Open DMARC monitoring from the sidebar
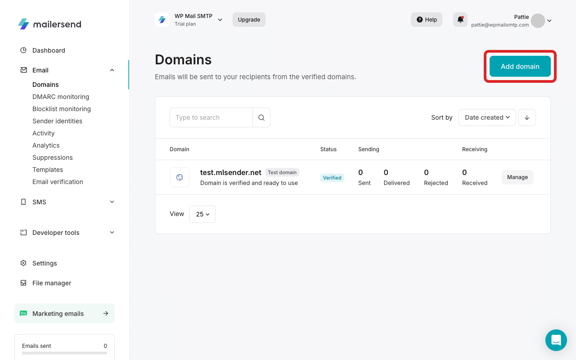 point(61,96)
